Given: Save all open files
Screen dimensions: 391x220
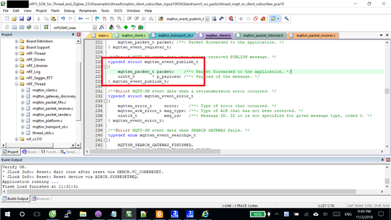Looking at the screenshot, I should [29, 19].
